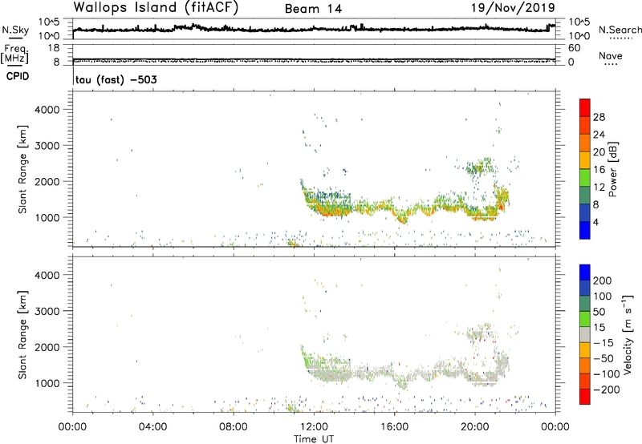
Task: Click the '16' value on Power colorbar
Action: (599, 170)
